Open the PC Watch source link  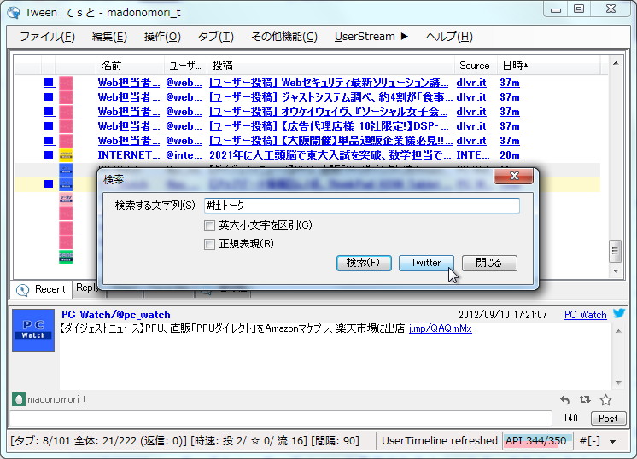point(586,315)
